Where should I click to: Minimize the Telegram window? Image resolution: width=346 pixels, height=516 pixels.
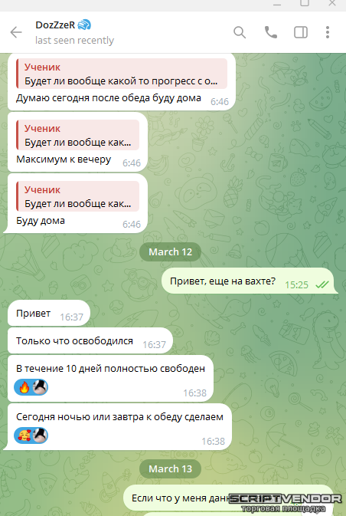(x=277, y=3)
